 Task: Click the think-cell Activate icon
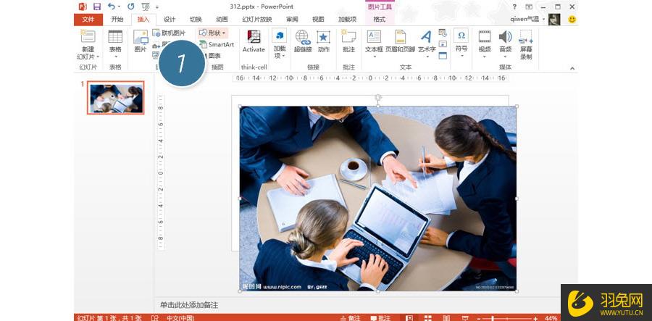click(254, 36)
